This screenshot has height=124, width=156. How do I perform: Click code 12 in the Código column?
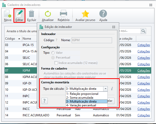7,103
